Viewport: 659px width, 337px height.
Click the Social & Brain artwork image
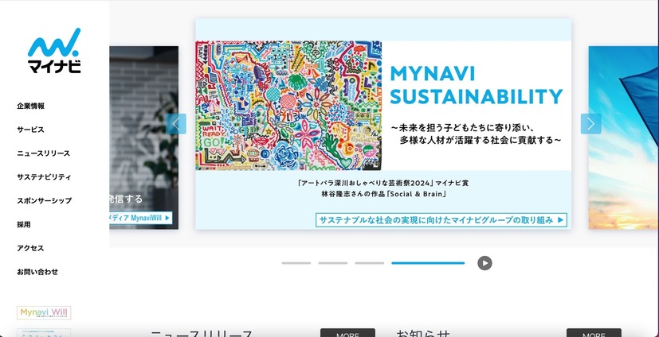coord(288,106)
